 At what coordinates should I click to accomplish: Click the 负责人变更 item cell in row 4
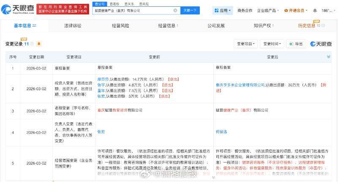click(74, 132)
